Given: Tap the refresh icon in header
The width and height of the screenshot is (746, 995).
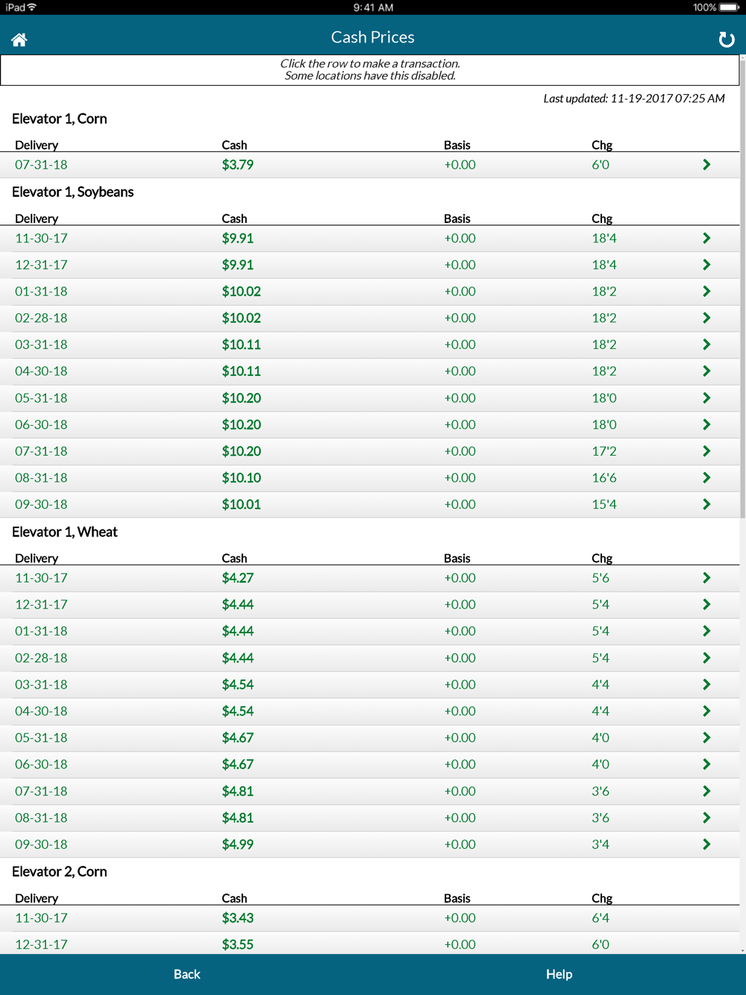Looking at the screenshot, I should pos(726,40).
